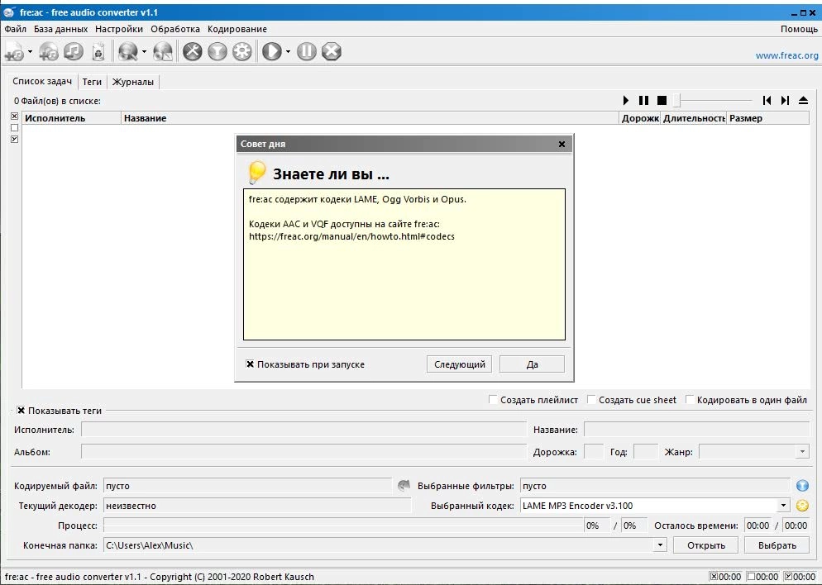
Task: Jump to next track in player
Action: click(785, 100)
